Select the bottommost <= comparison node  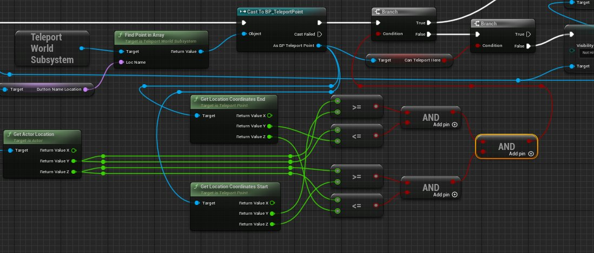(357, 206)
